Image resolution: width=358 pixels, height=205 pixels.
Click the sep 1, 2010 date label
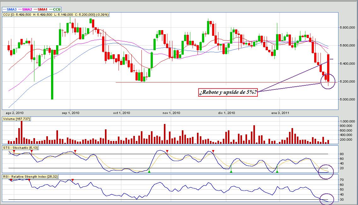click(71, 113)
